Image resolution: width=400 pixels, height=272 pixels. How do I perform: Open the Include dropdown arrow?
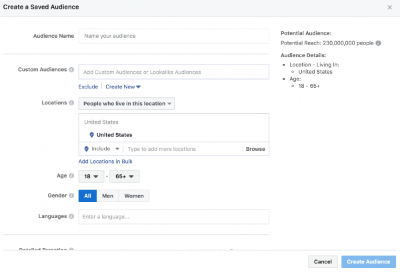point(117,149)
